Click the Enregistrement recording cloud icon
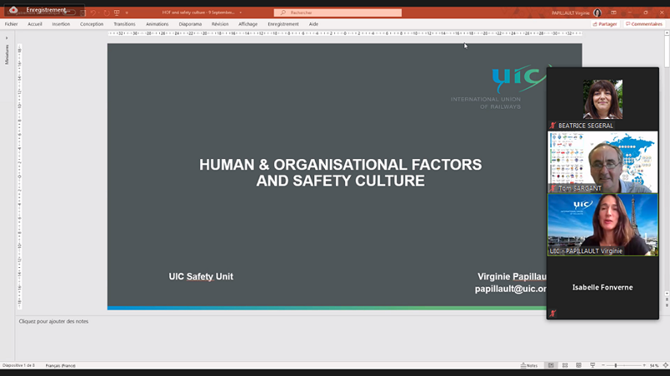Viewport: 670px width, 376px height. (x=13, y=10)
